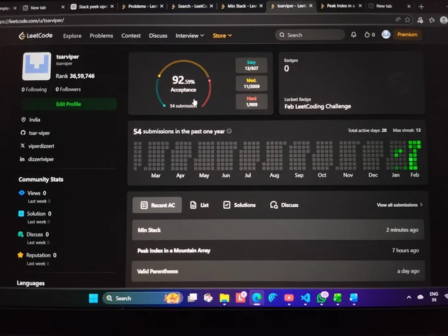Click the Feb LeetCoding Challenge badge text
Viewport: 448px width, 336px height.
point(318,106)
